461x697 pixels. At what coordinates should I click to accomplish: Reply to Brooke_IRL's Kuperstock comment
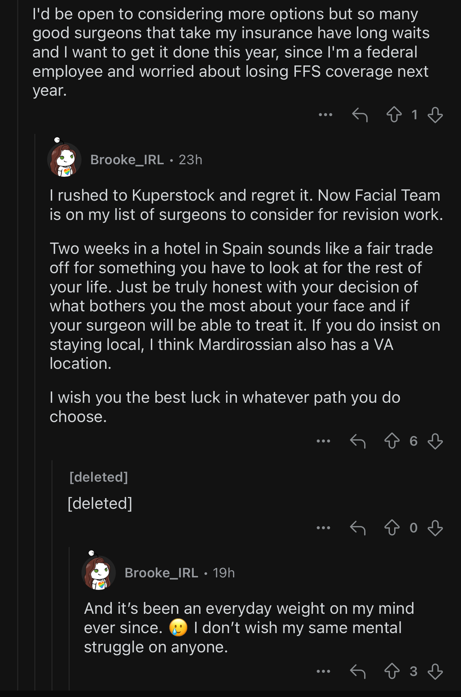358,441
